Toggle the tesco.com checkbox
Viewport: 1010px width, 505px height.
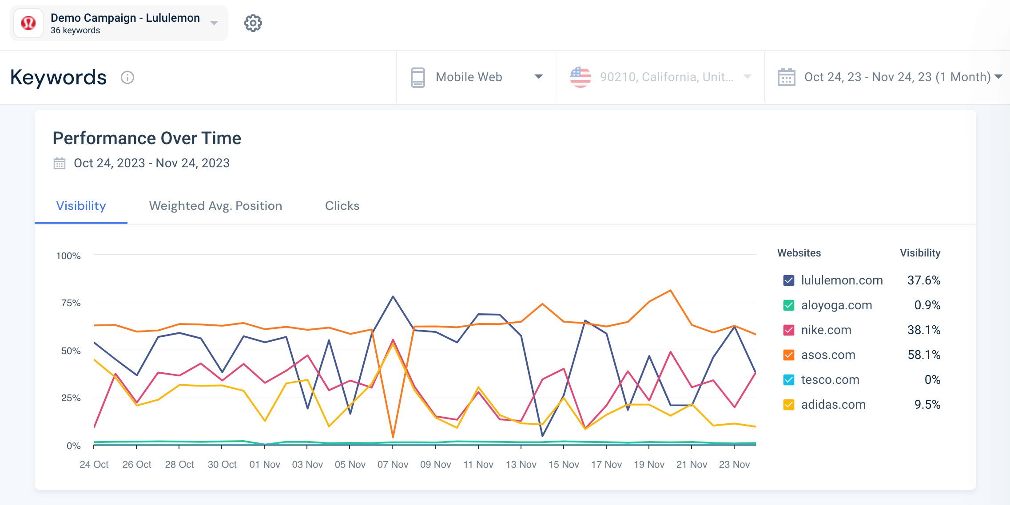(x=788, y=380)
